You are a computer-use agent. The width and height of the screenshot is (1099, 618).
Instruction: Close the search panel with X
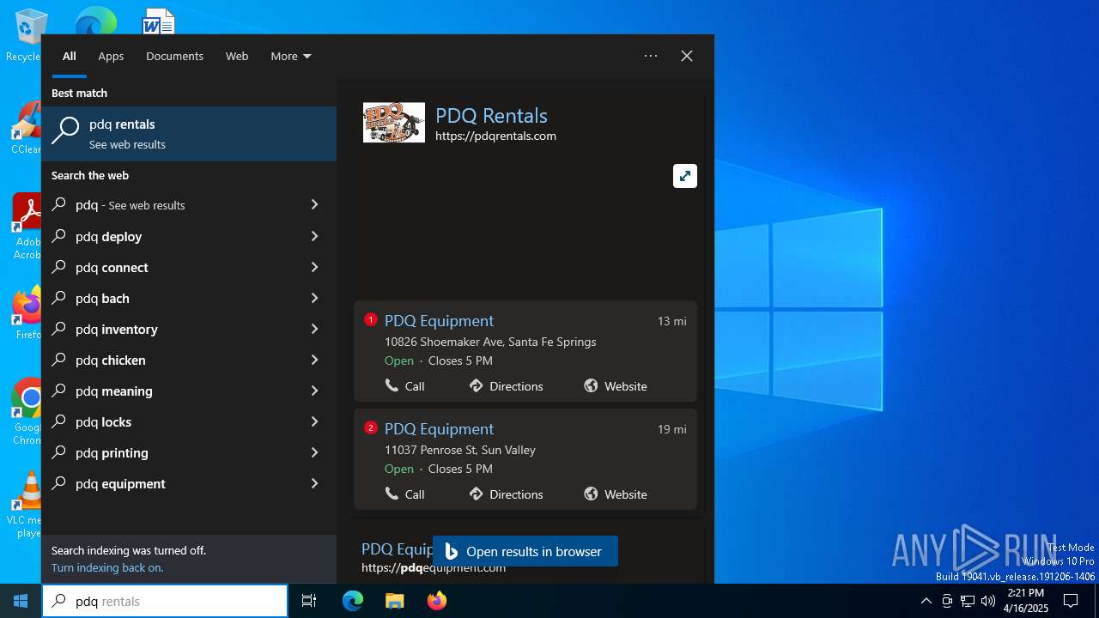pos(687,56)
